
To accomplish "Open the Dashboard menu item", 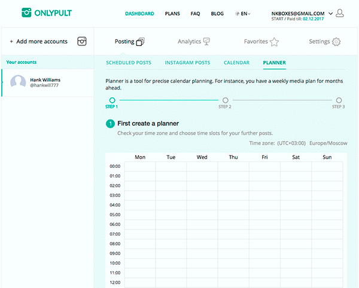I will tap(139, 14).
